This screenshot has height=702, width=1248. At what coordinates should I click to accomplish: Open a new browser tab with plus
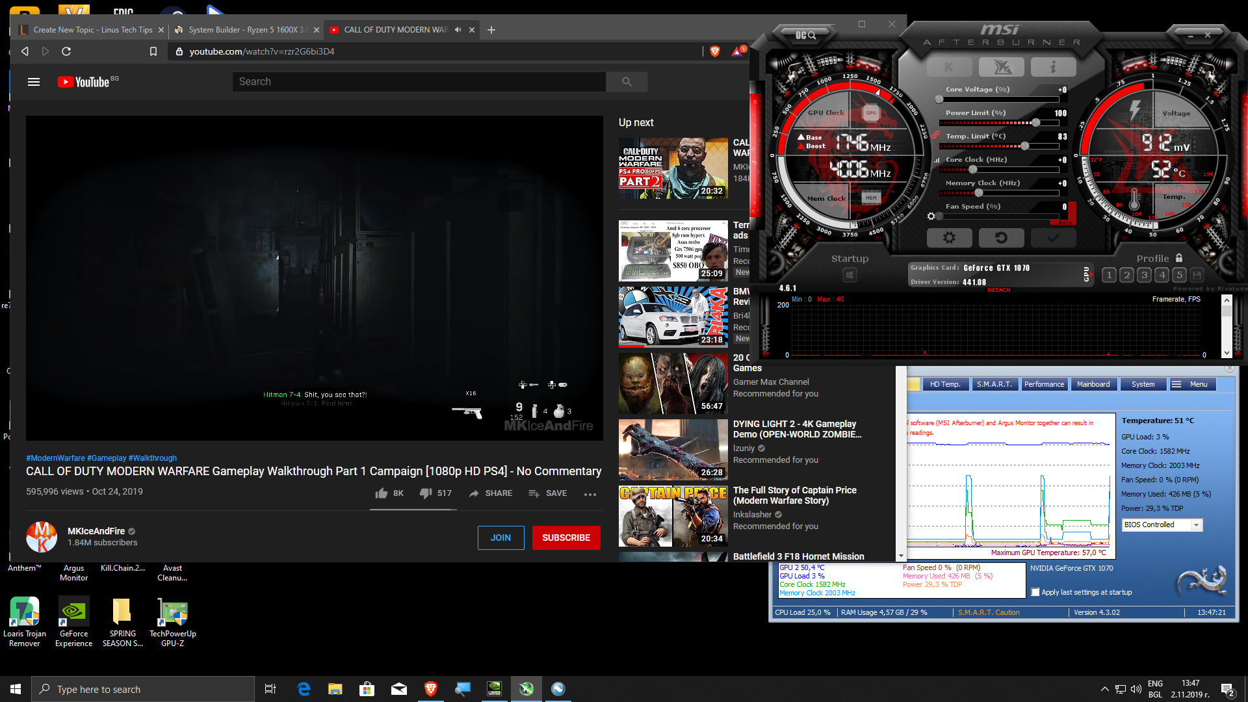coord(491,30)
